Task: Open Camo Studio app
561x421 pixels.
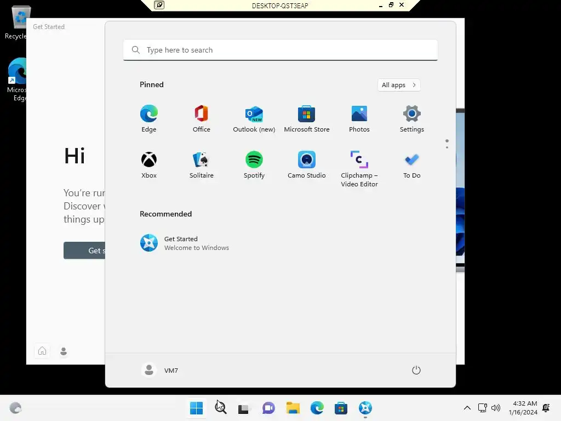Action: 307,164
